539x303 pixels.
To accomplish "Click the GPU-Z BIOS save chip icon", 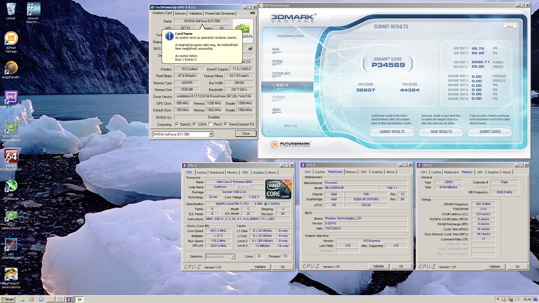I will pos(250,48).
